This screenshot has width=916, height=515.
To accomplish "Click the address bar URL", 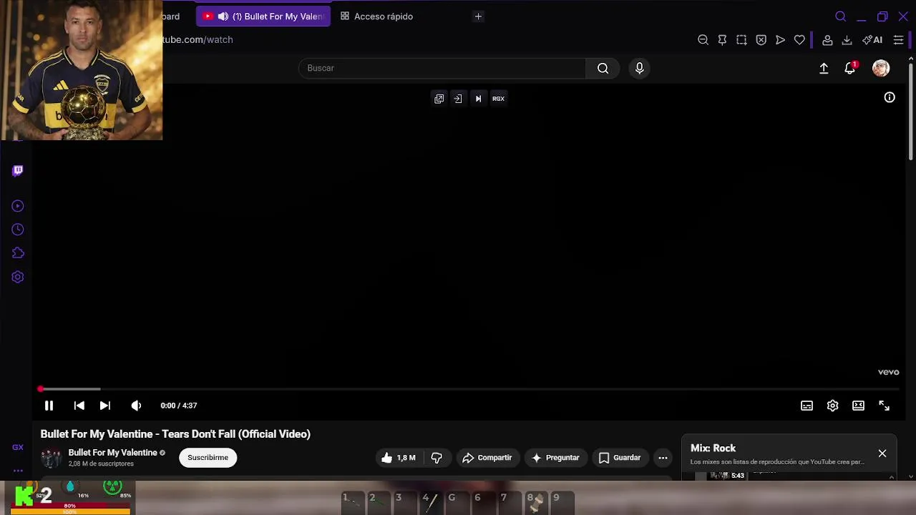I will (x=198, y=40).
